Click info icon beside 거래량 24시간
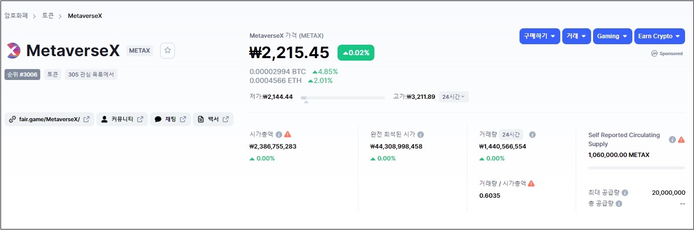 click(532, 135)
